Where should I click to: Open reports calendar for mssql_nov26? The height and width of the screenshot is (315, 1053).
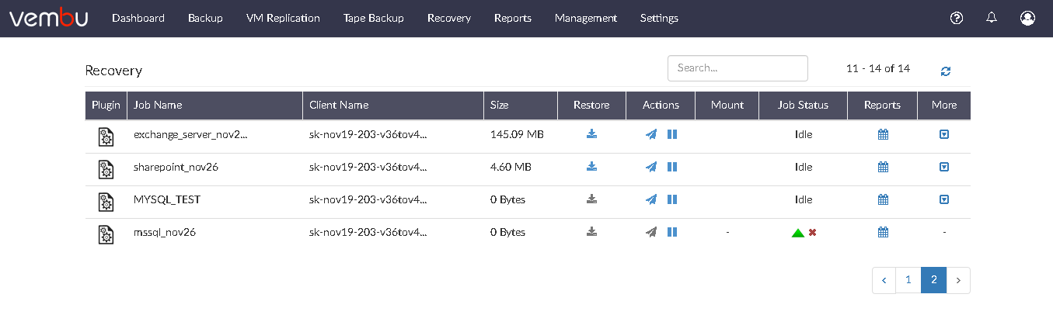click(883, 232)
